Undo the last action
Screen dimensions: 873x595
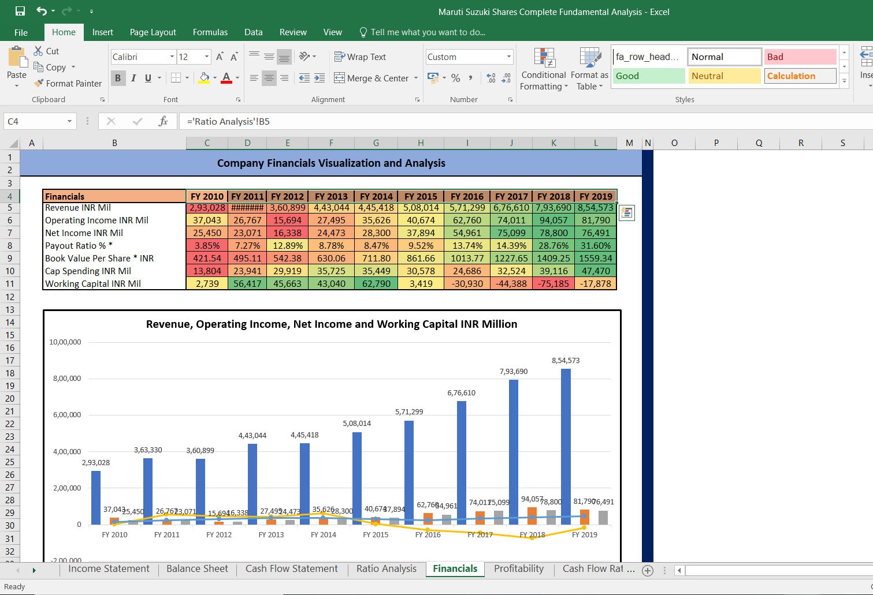pos(41,11)
